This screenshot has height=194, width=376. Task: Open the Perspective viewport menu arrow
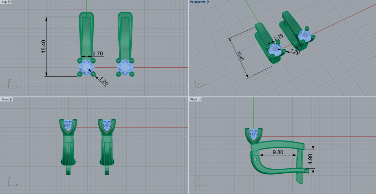208,2
